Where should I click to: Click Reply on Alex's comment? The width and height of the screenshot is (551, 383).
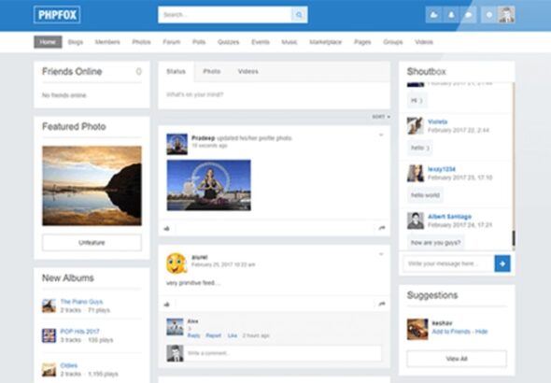pos(193,335)
